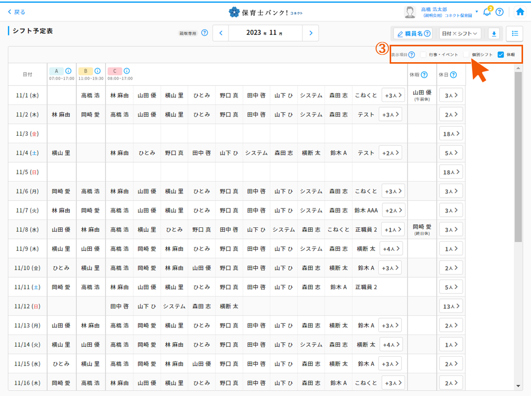Open the home page icon
Viewport: 531px width, 398px height.
pos(520,12)
